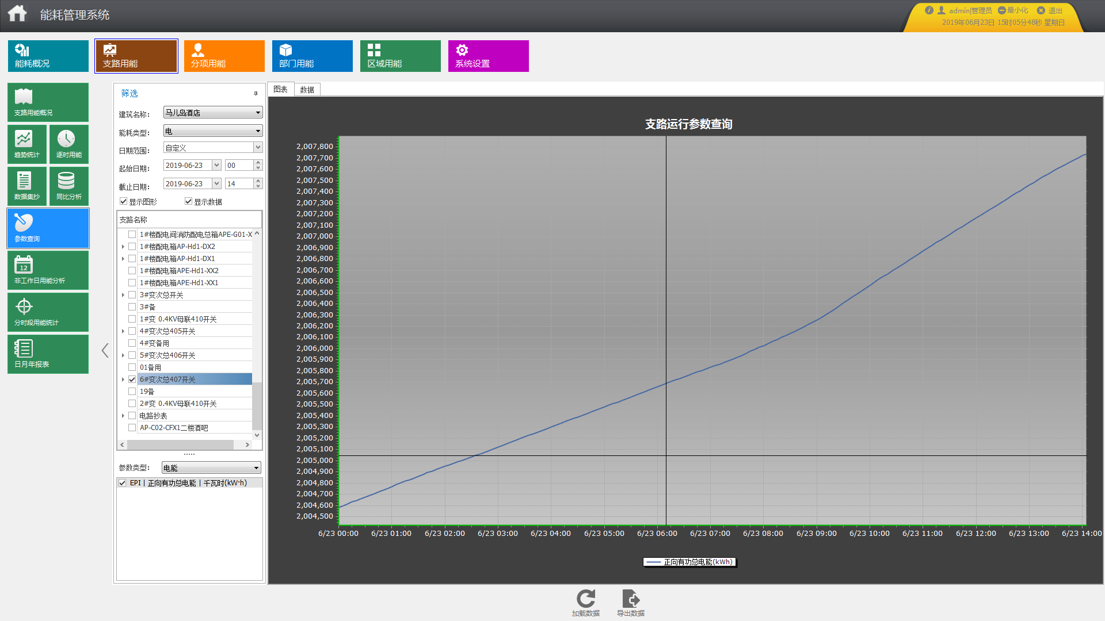The width and height of the screenshot is (1105, 621).
Task: Switch to the 数据 tab
Action: coord(307,90)
